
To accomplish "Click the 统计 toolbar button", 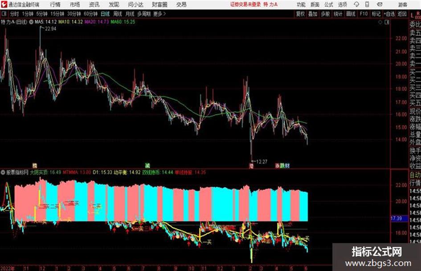I will [338, 14].
